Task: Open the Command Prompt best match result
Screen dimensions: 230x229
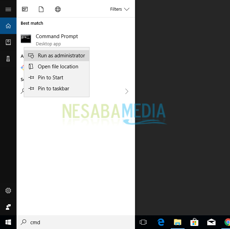Action: click(76, 39)
